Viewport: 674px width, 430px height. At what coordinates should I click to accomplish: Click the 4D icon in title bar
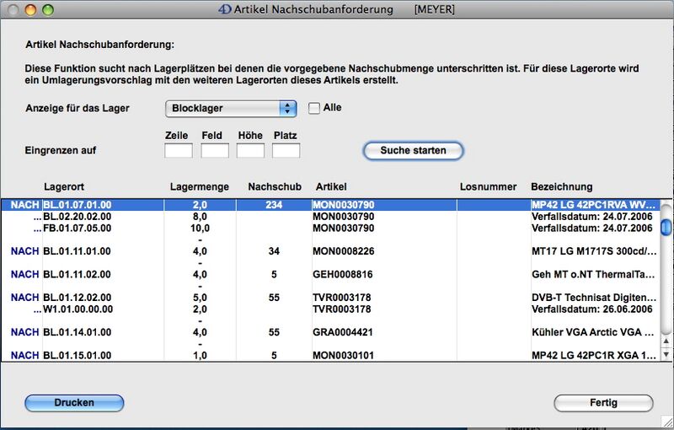tap(225, 9)
